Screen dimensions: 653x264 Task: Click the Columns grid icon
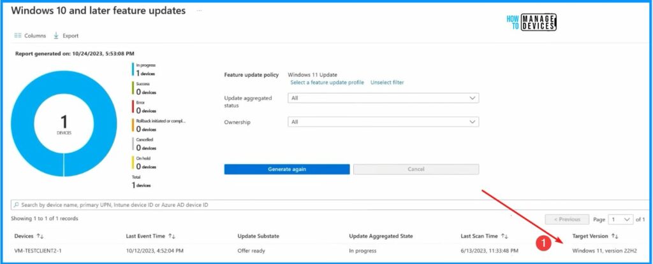[x=17, y=36]
